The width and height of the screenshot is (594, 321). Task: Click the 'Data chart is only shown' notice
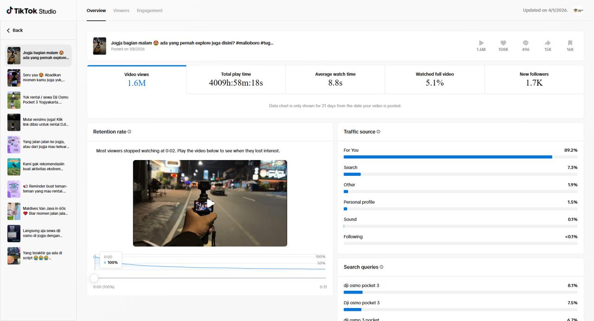pos(335,106)
